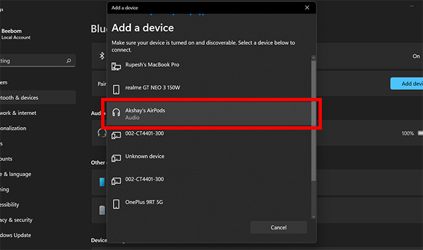Screen dimensions: 423x250
Task: Open Time & language in sidebar
Action: pos(38,174)
